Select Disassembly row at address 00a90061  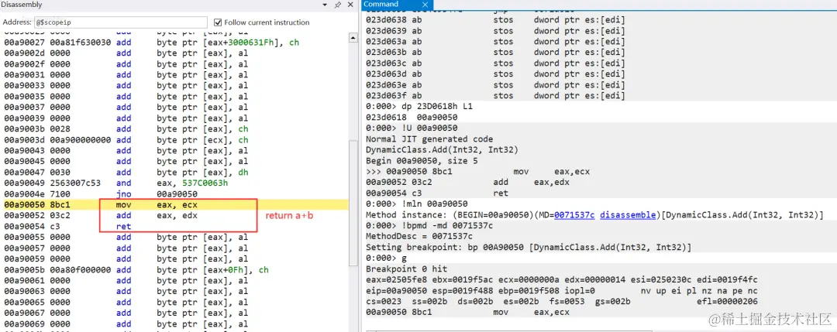(176, 280)
